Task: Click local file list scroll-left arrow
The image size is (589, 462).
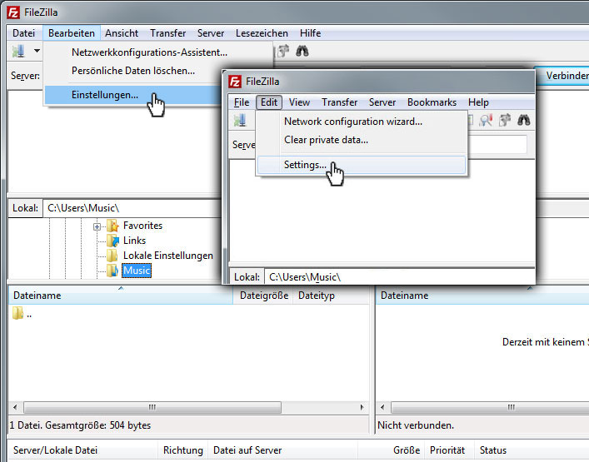Action: (x=15, y=407)
